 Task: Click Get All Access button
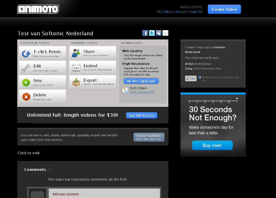142,115
